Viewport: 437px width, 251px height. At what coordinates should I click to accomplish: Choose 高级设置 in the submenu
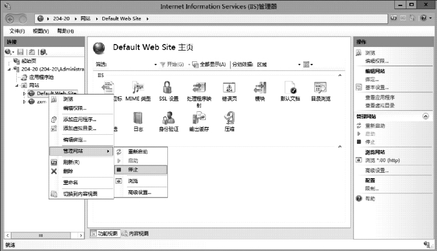point(141,192)
